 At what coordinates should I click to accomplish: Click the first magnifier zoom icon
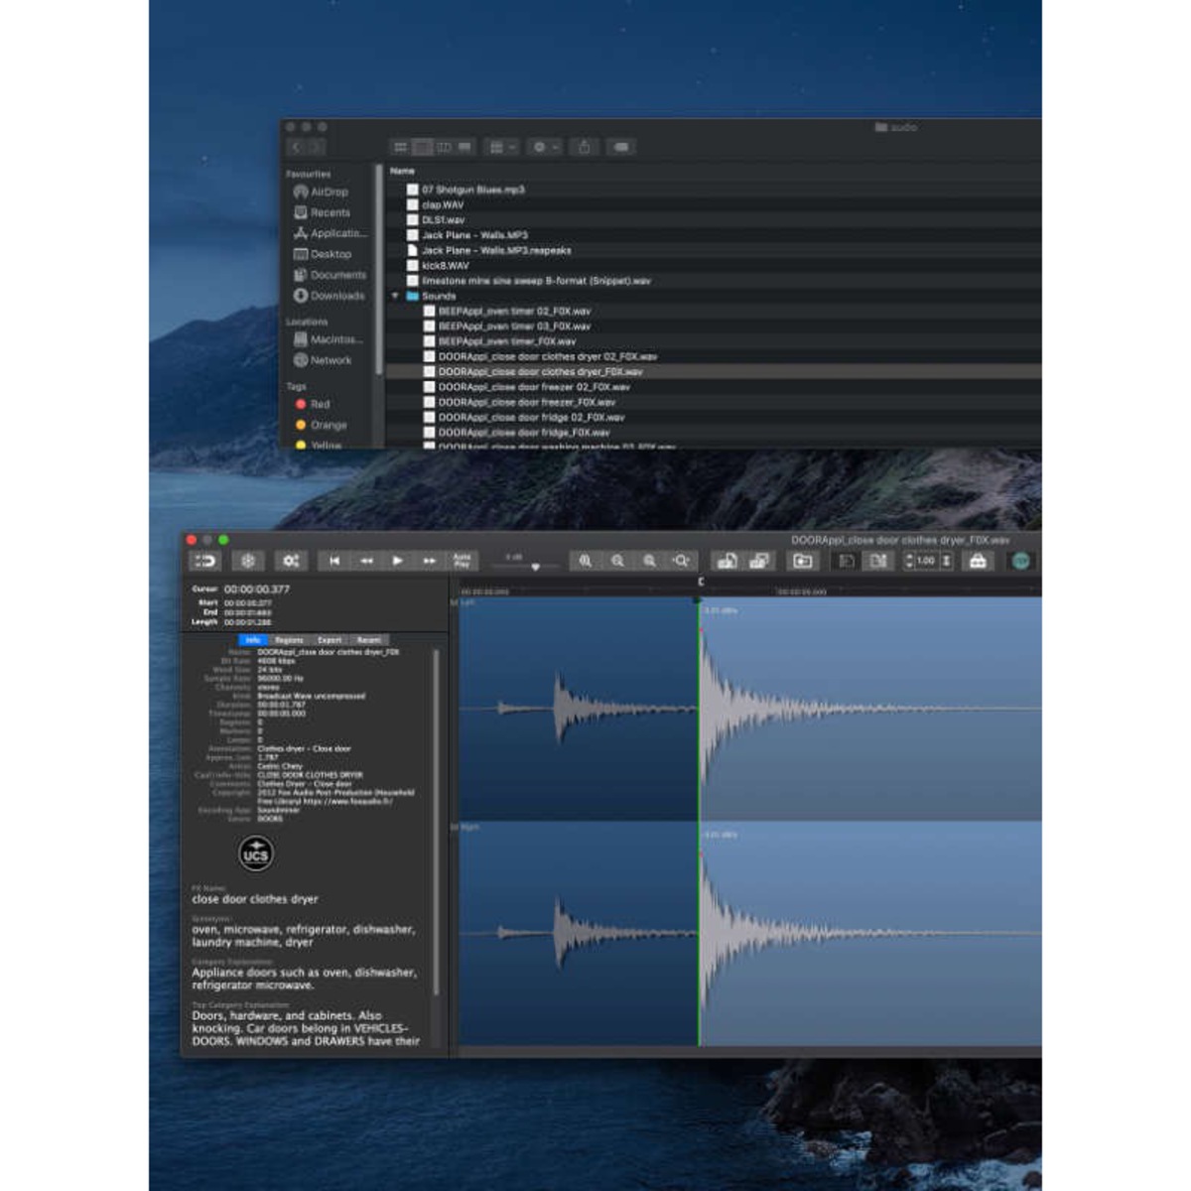[x=586, y=561]
